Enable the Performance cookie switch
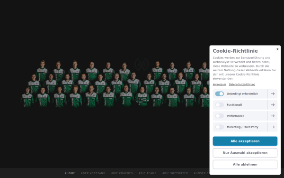Screen dimensions: 284x178 click(x=219, y=116)
